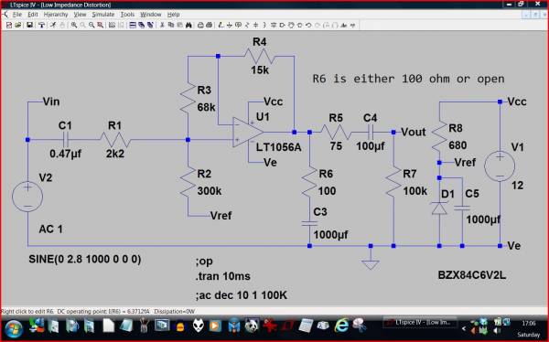Place an inductor from the toolbar
The image size is (549, 342).
tap(264, 26)
